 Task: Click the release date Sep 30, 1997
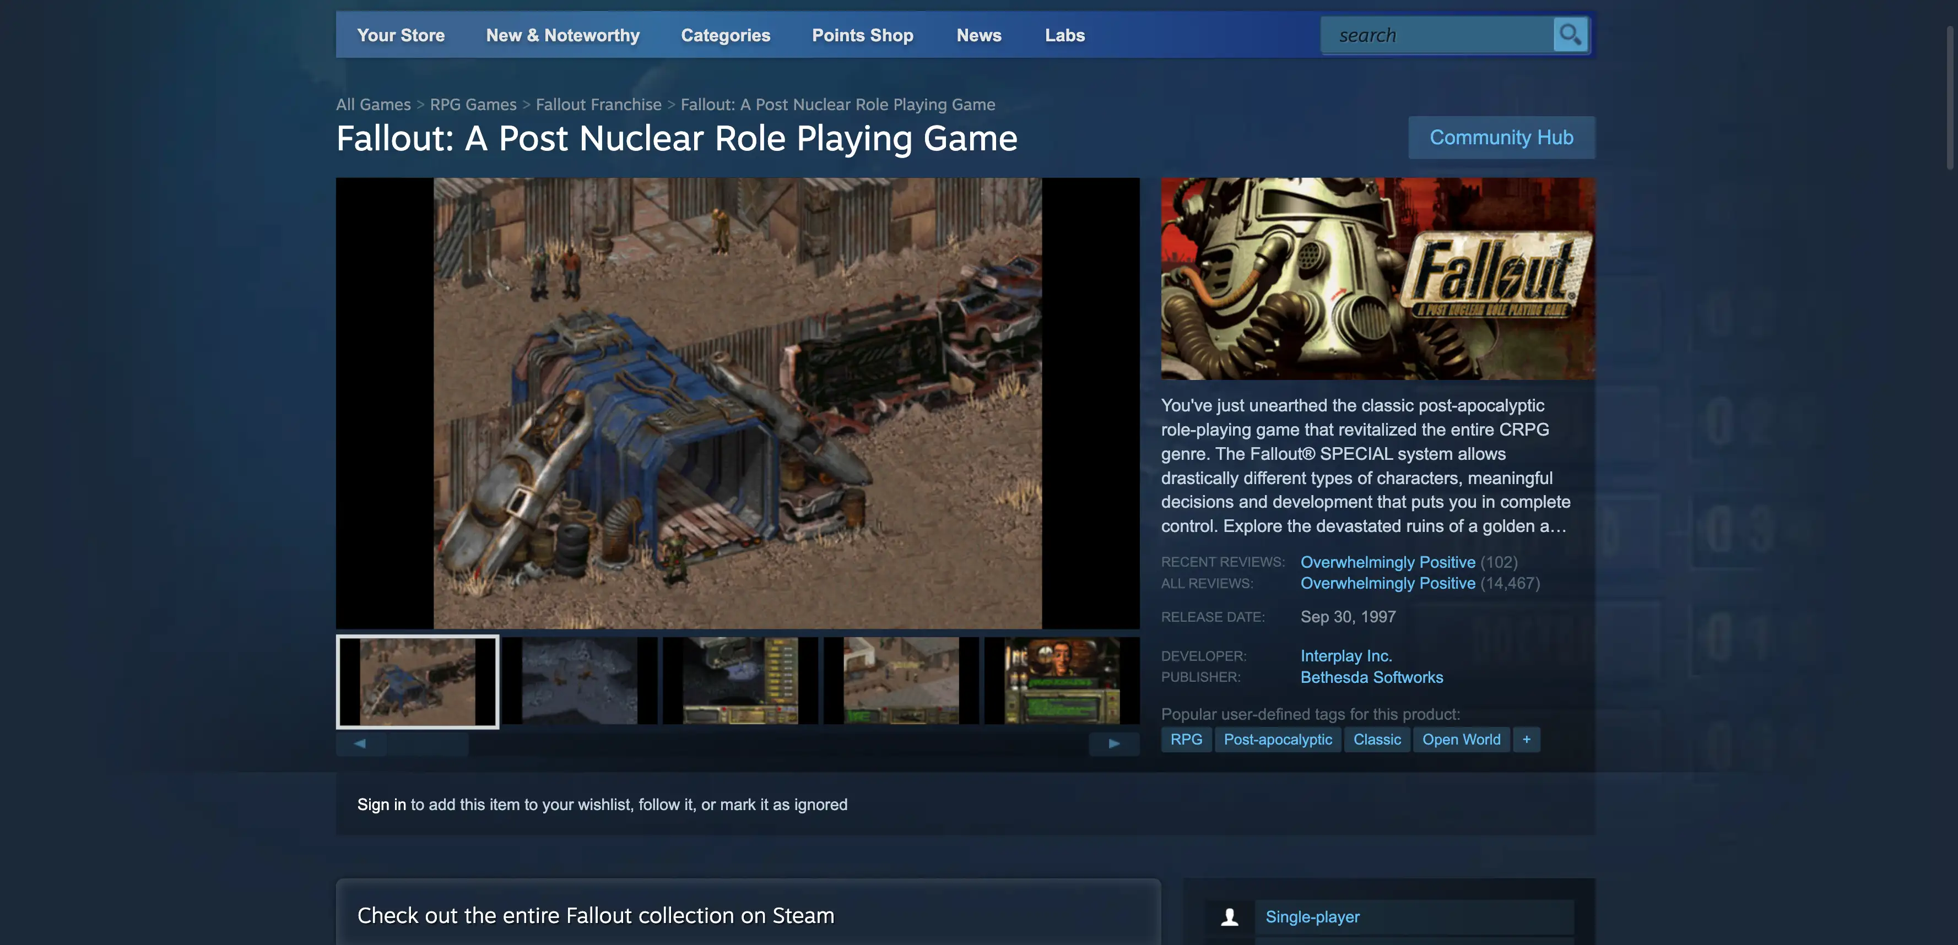pyautogui.click(x=1348, y=617)
